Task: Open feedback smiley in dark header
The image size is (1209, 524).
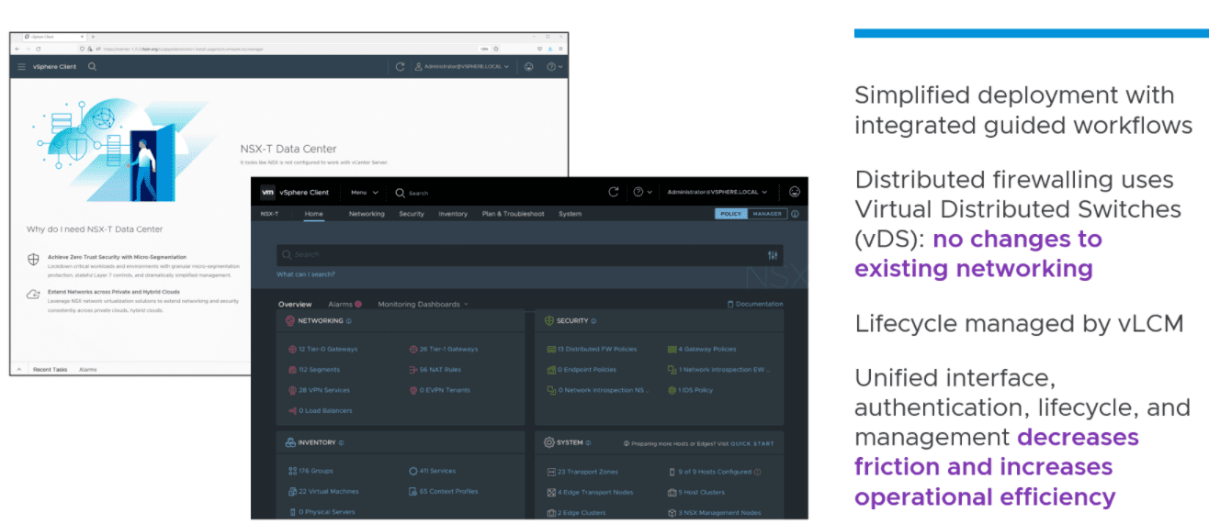Action: pos(795,192)
